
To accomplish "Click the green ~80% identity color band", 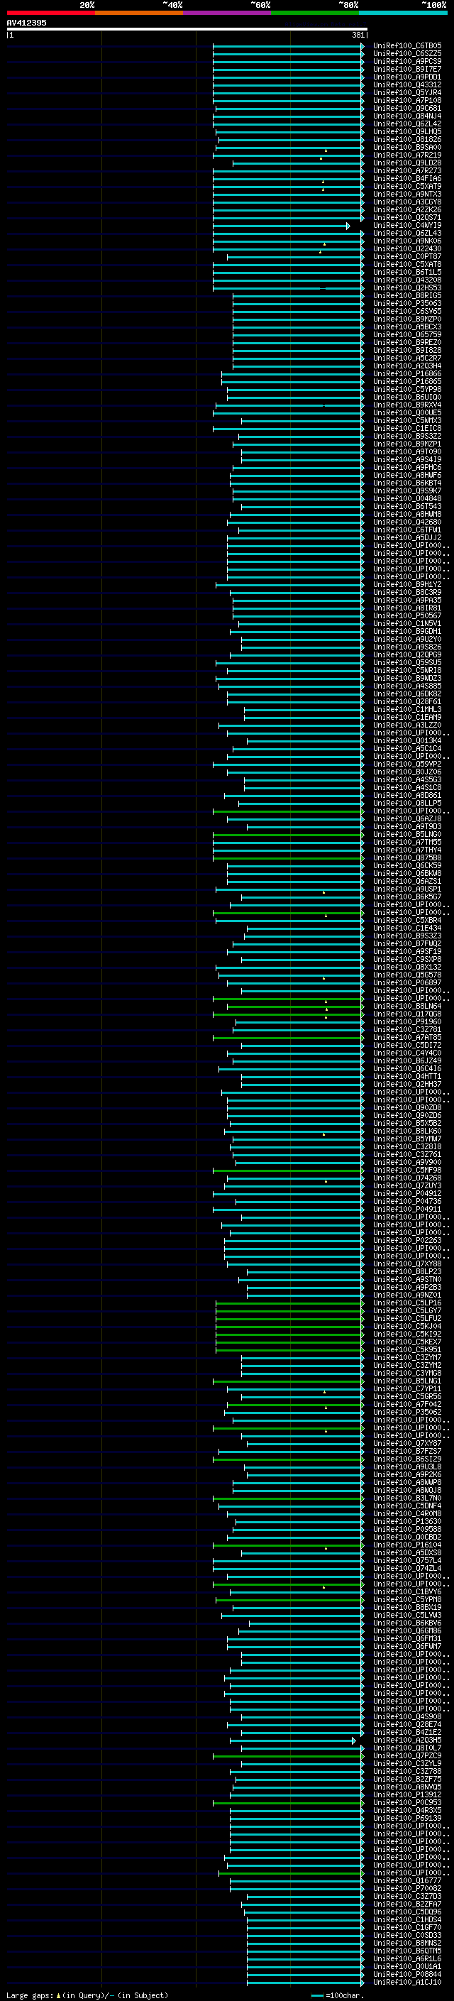I will tap(315, 13).
